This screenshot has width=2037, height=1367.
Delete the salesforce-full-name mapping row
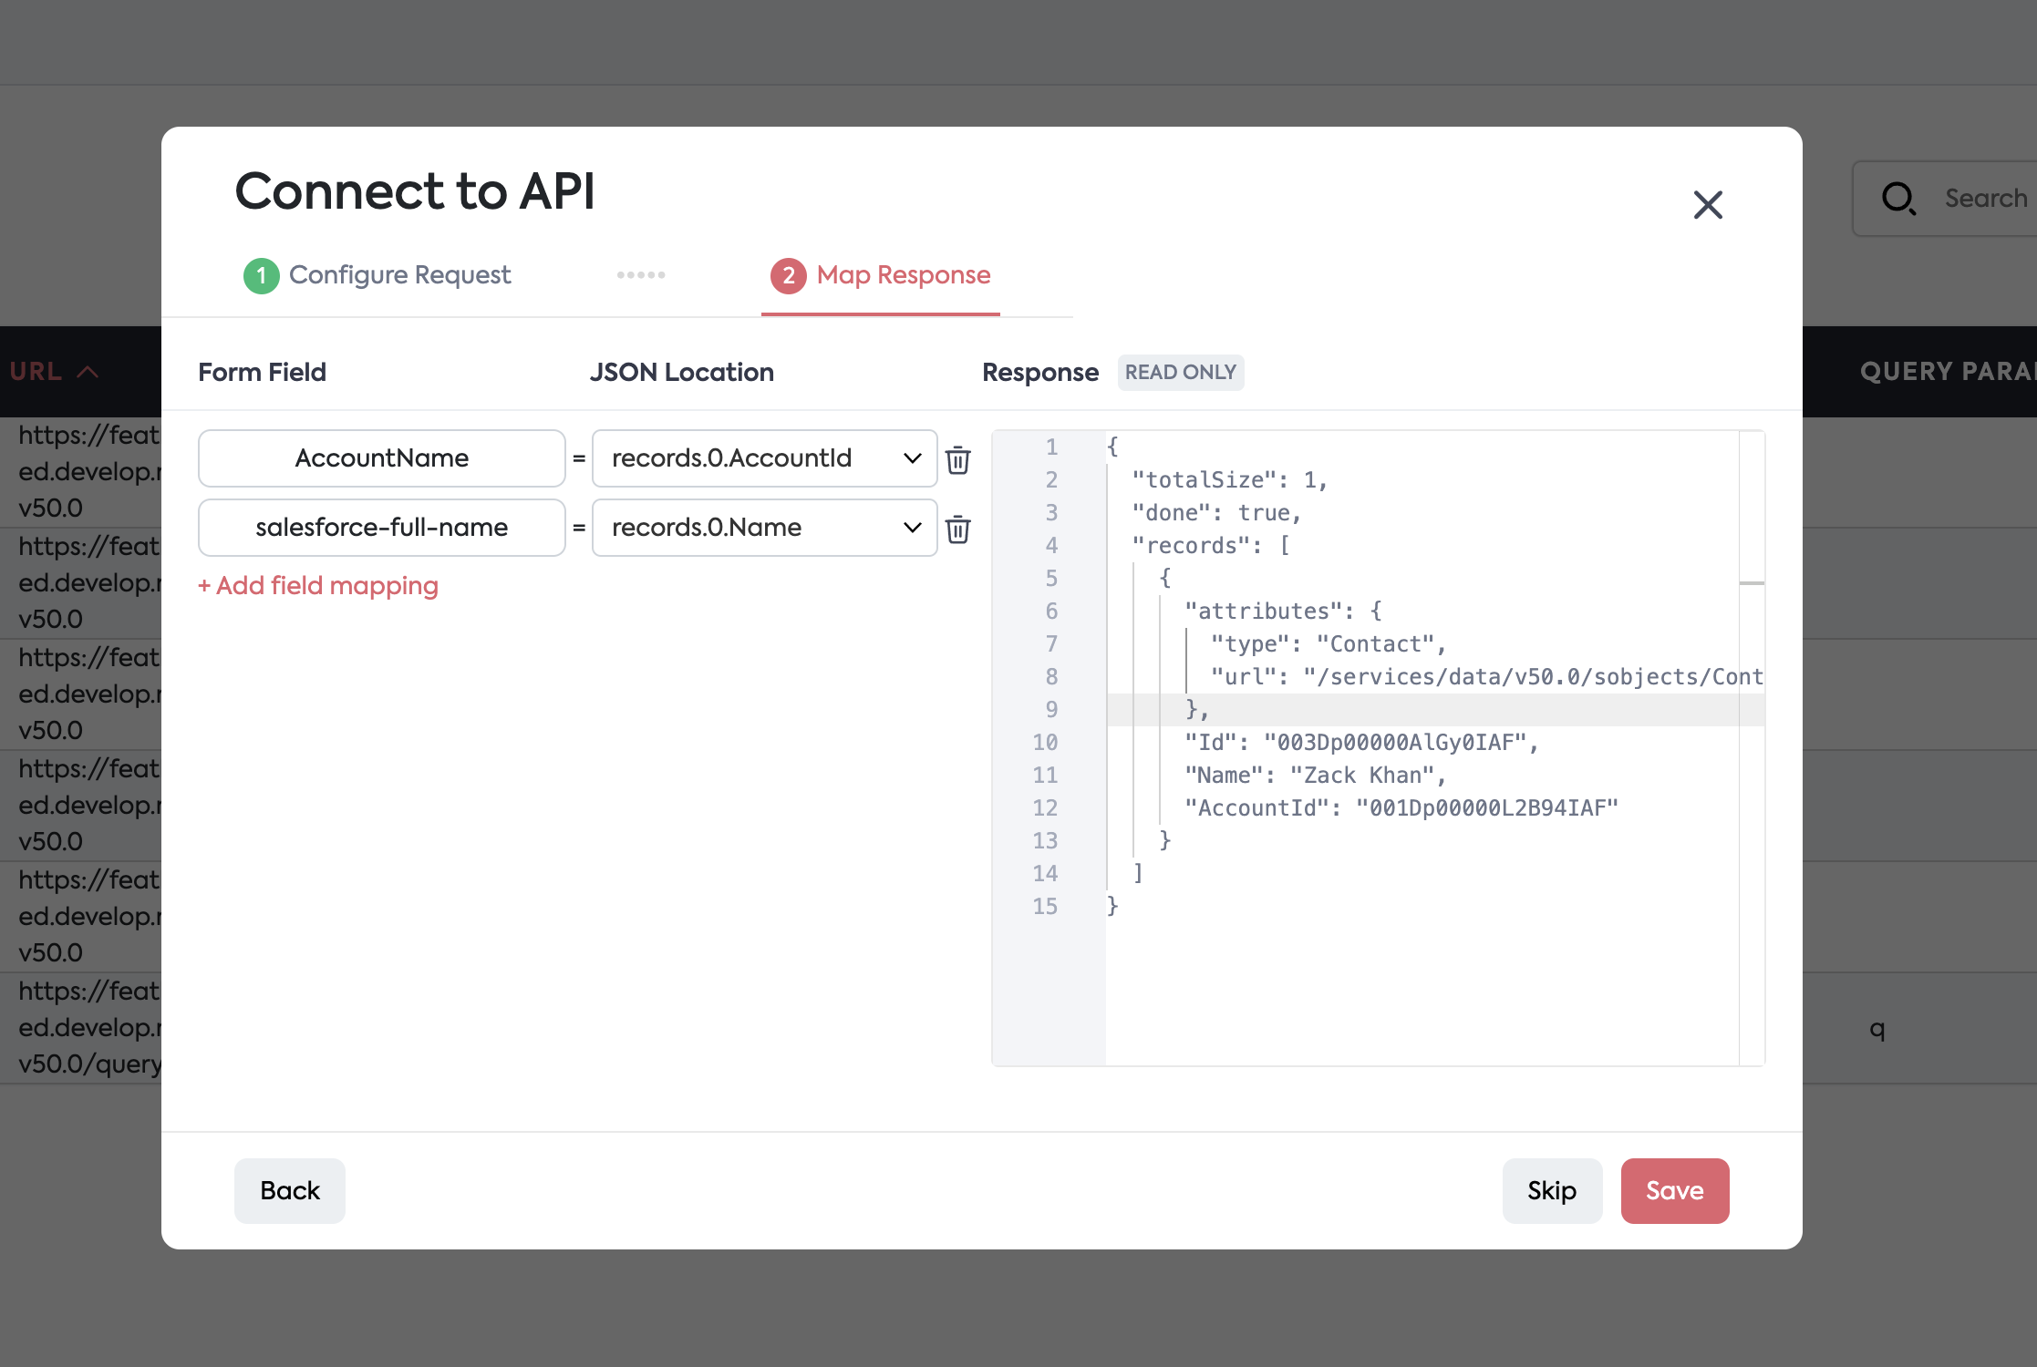(x=957, y=529)
